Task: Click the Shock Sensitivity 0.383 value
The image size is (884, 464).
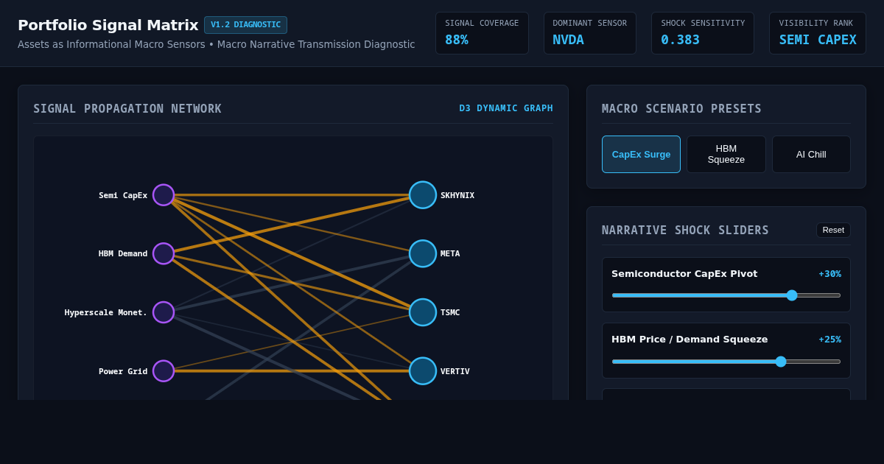Action: [x=680, y=40]
